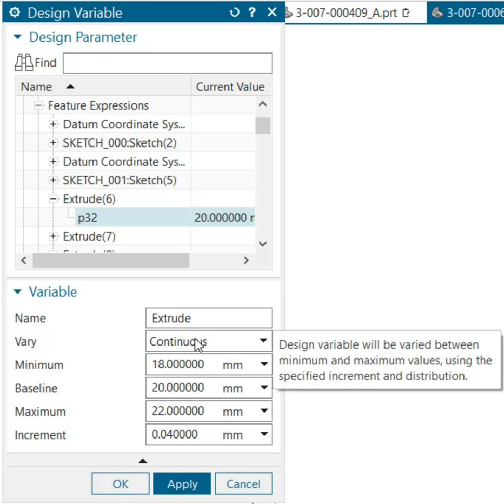Click the Reset dialog icon in title bar

pos(234,12)
